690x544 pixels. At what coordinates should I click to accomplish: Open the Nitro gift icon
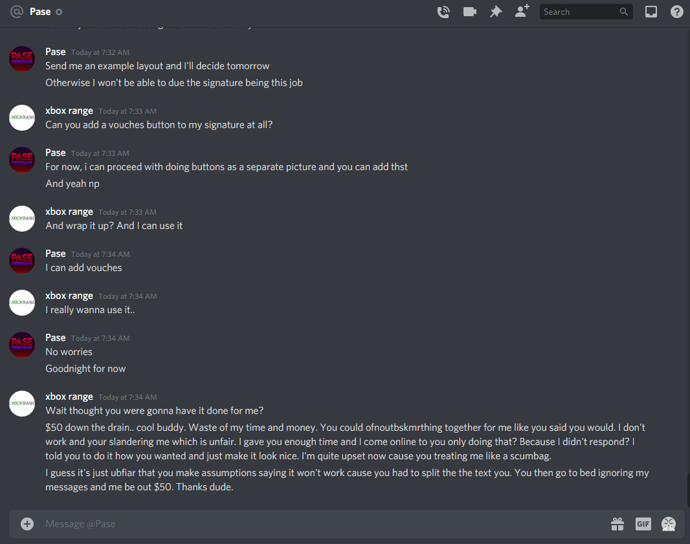pos(618,524)
